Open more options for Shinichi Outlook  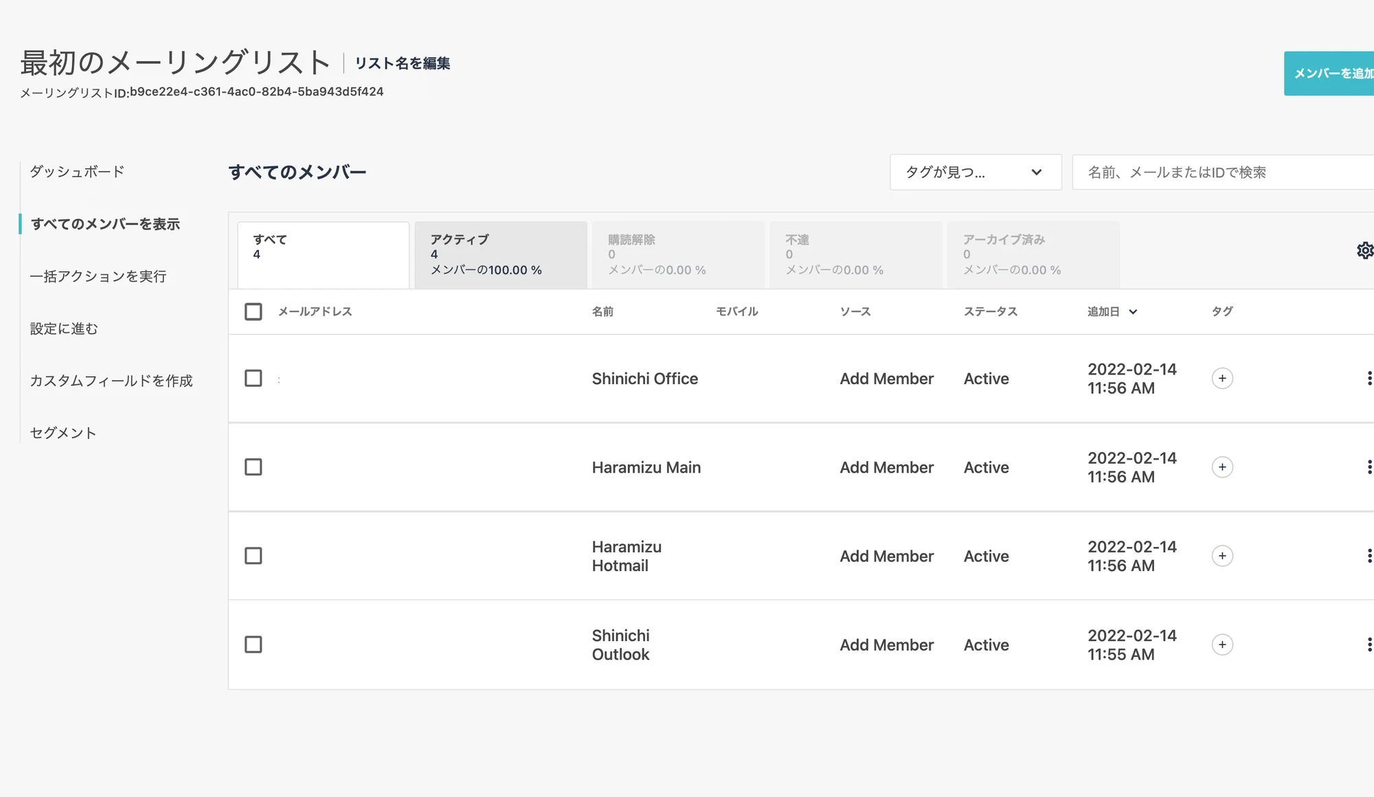pos(1369,644)
